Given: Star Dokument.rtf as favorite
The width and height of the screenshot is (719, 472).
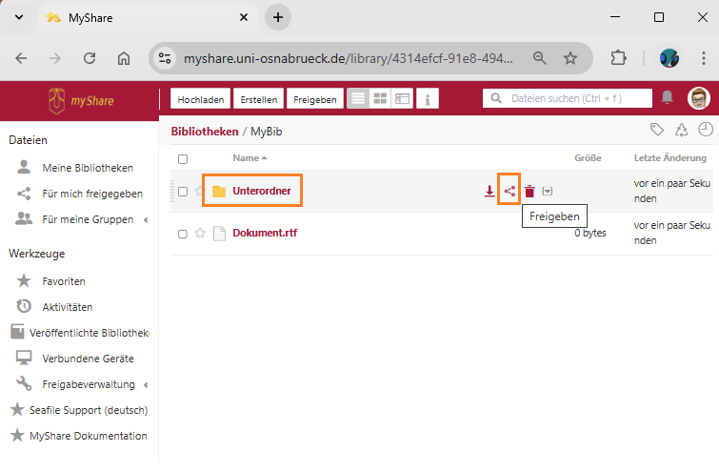Looking at the screenshot, I should 200,233.
